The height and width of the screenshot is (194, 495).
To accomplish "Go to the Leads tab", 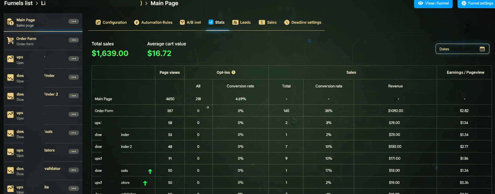I will point(241,22).
